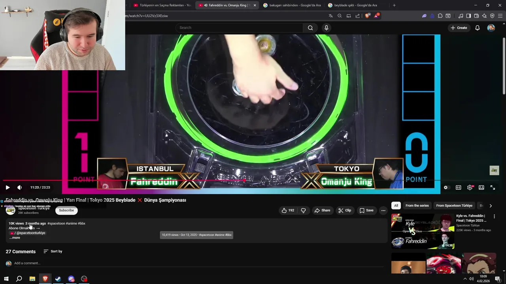Click the Kyle vs. Fahreddin Final title
This screenshot has width=506, height=284.
pos(471,218)
